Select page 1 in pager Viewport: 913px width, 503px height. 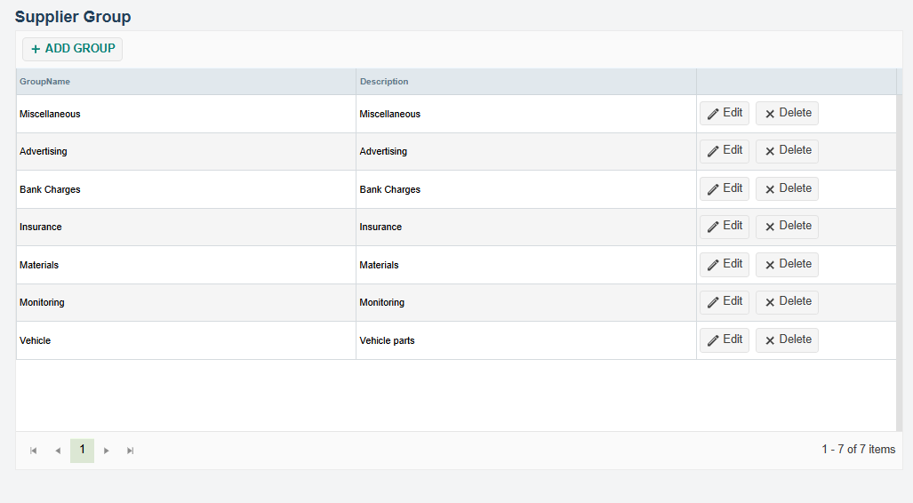click(82, 451)
